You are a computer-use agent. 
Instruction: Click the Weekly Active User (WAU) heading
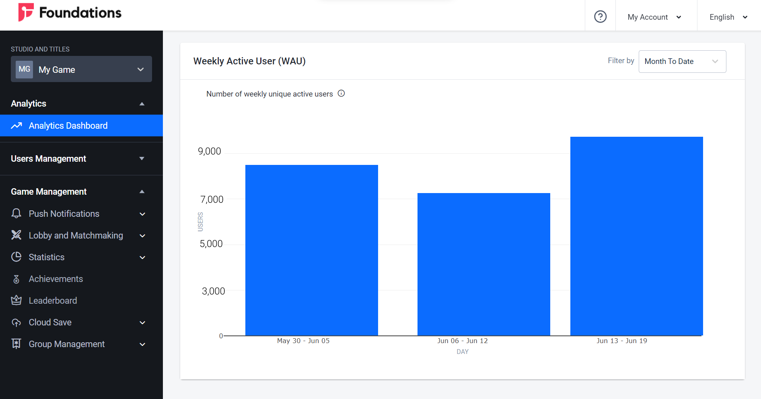pyautogui.click(x=249, y=61)
